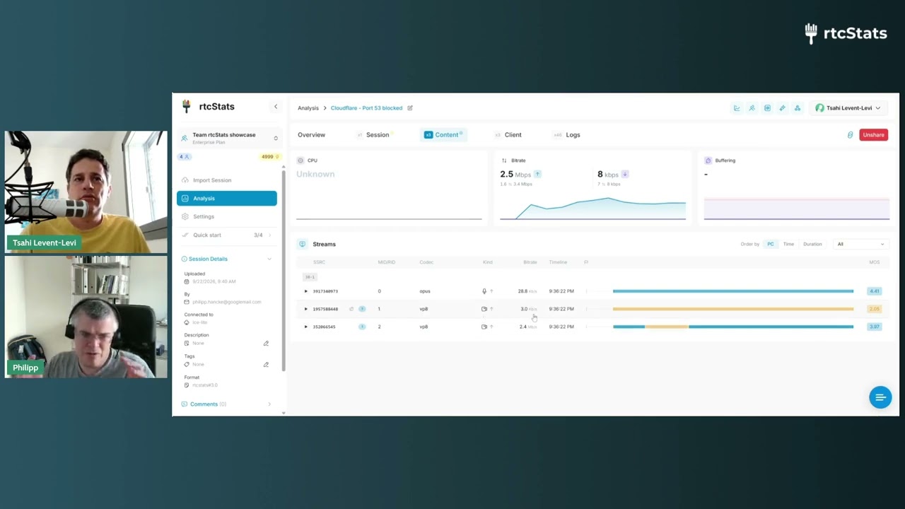
Task: Click the 4 team members badge
Action: point(185,157)
